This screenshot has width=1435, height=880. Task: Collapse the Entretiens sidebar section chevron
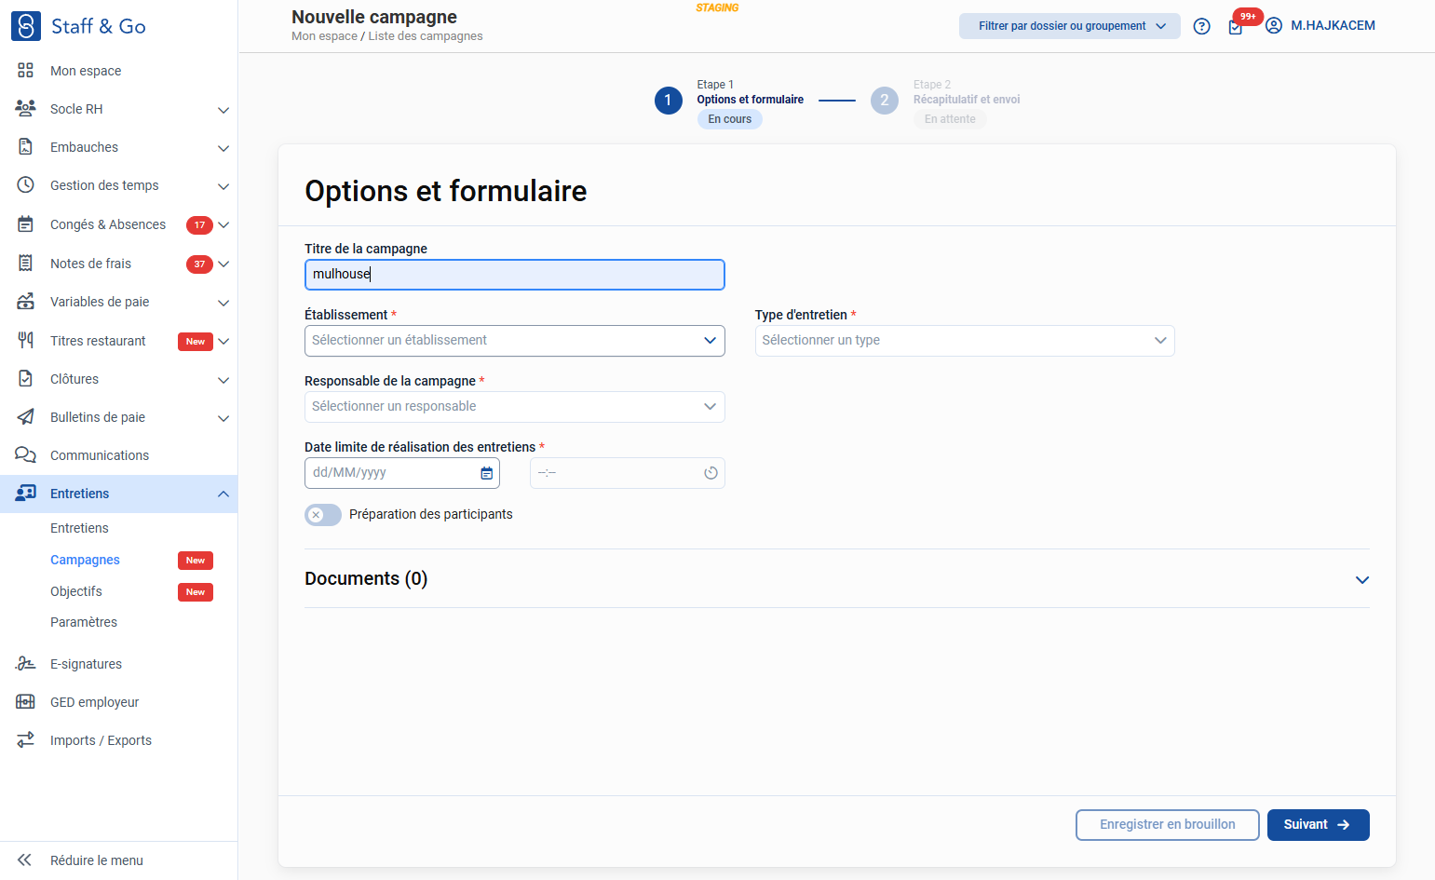pyautogui.click(x=223, y=494)
